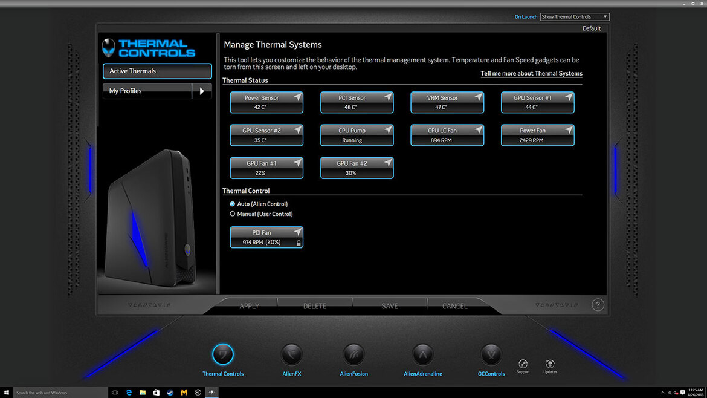Click the CPU LC Fan gadget arrow
The image size is (707, 398).
(x=479, y=130)
